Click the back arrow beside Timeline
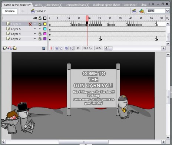Screen dimensions: 172x145 click(x=23, y=11)
